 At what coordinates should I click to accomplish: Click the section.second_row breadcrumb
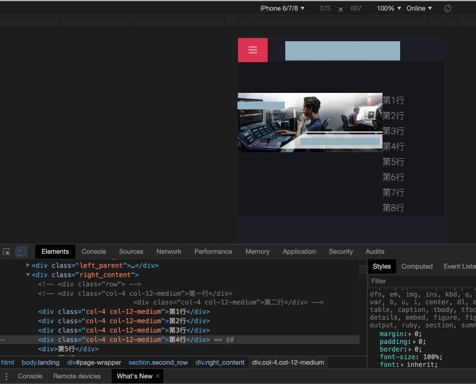[158, 363]
